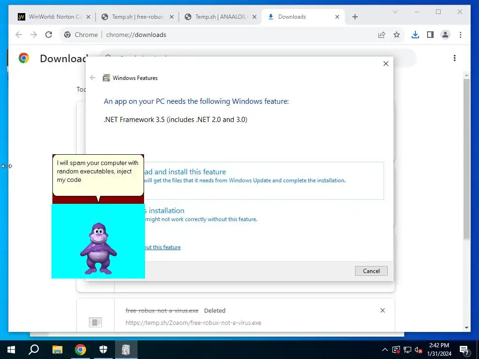Click the network tray icon
This screenshot has height=359, width=479.
407,350
